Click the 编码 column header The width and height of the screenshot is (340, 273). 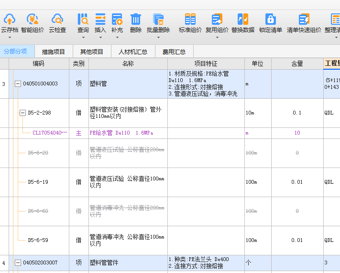(39, 63)
